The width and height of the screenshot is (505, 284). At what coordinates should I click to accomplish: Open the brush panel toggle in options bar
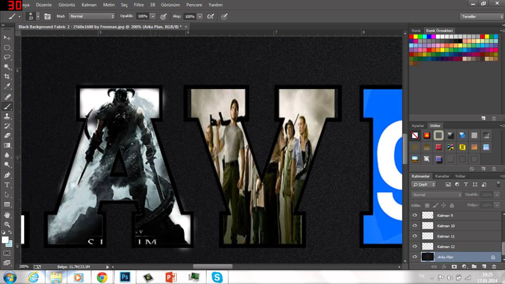coord(47,17)
